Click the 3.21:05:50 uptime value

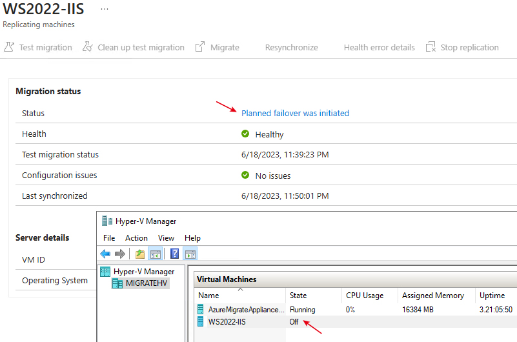[x=496, y=310]
